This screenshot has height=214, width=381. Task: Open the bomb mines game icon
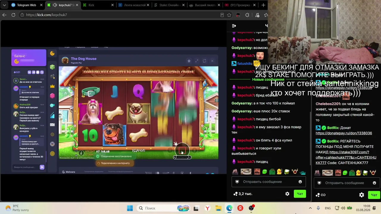pos(52,77)
